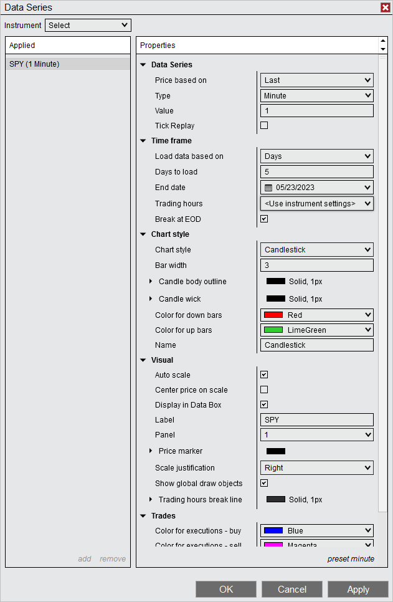The width and height of the screenshot is (393, 602).
Task: Toggle the Auto scale checkbox
Action: coord(264,375)
